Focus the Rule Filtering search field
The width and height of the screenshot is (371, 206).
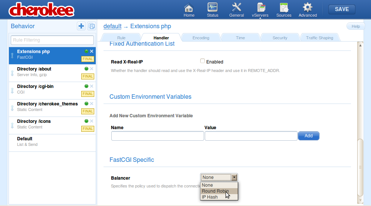[52, 40]
